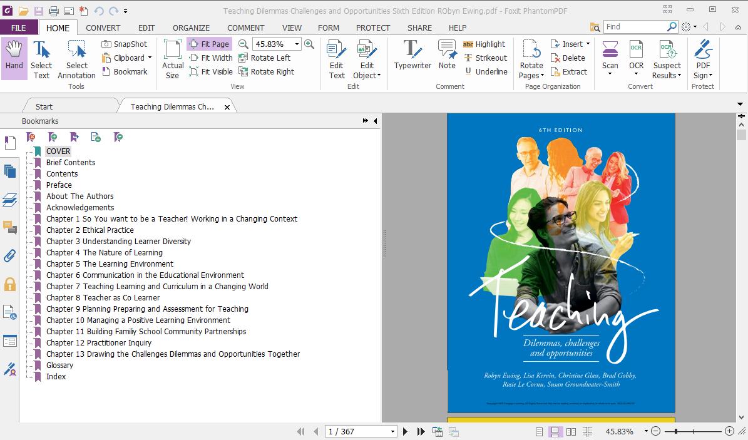Open the pages thumbnail side panel
The image size is (748, 440).
tap(9, 171)
